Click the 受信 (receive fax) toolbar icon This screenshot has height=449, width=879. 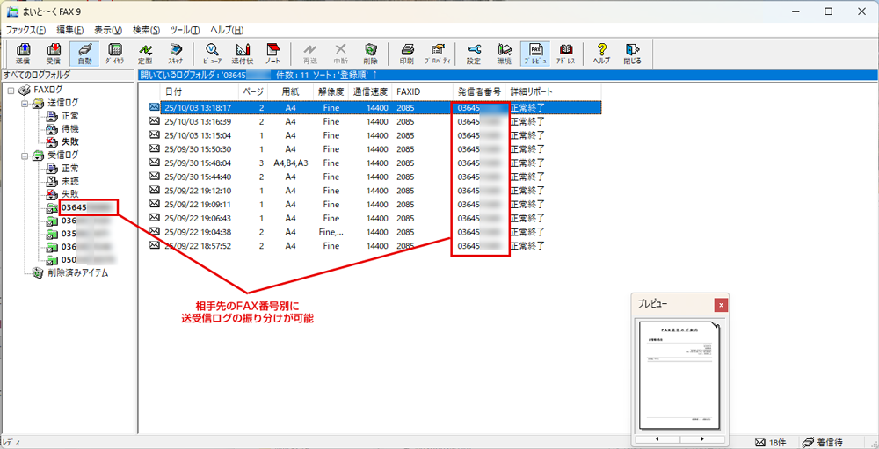pos(54,54)
